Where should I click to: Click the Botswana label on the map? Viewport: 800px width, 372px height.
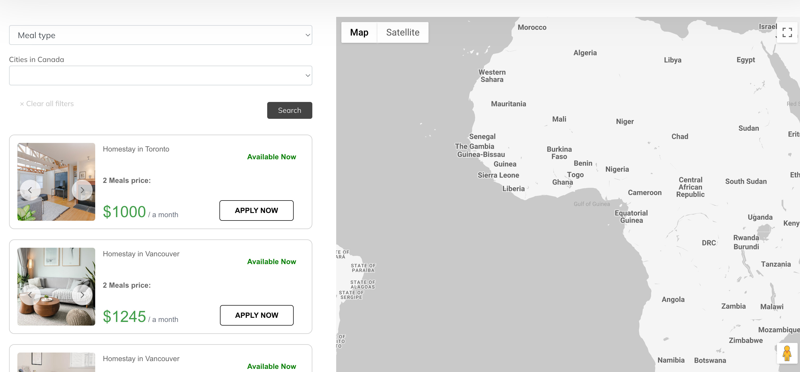[x=710, y=361]
